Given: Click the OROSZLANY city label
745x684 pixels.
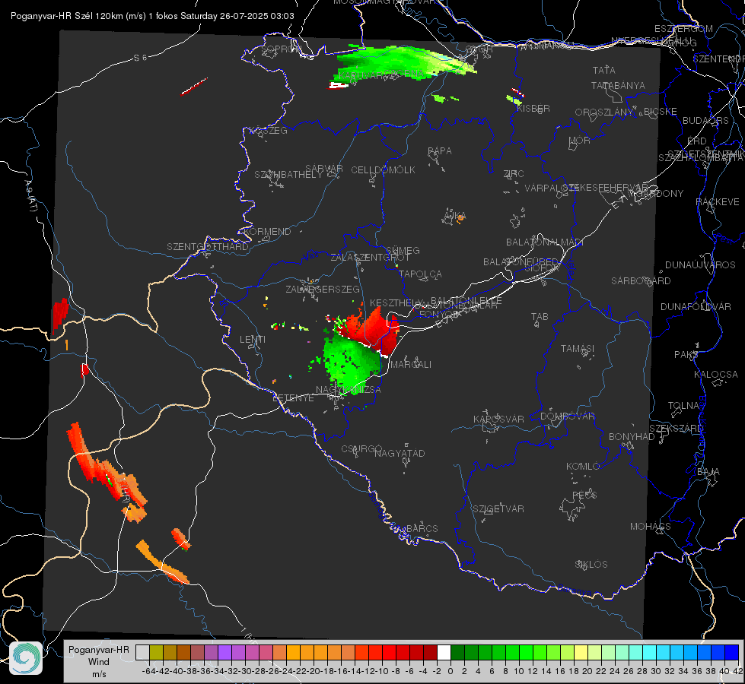Looking at the screenshot, I should (604, 112).
